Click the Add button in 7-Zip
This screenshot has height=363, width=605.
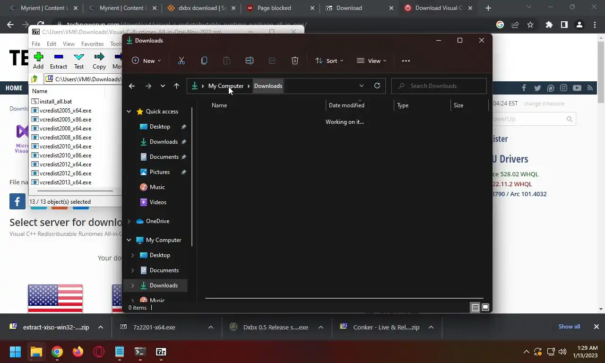click(38, 60)
